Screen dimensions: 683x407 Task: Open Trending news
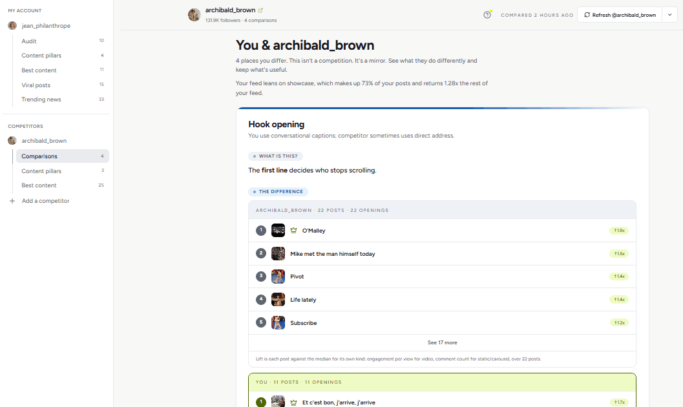pyautogui.click(x=62, y=99)
